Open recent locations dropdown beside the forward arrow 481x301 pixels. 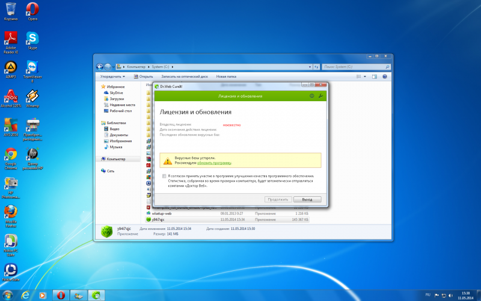(113, 67)
